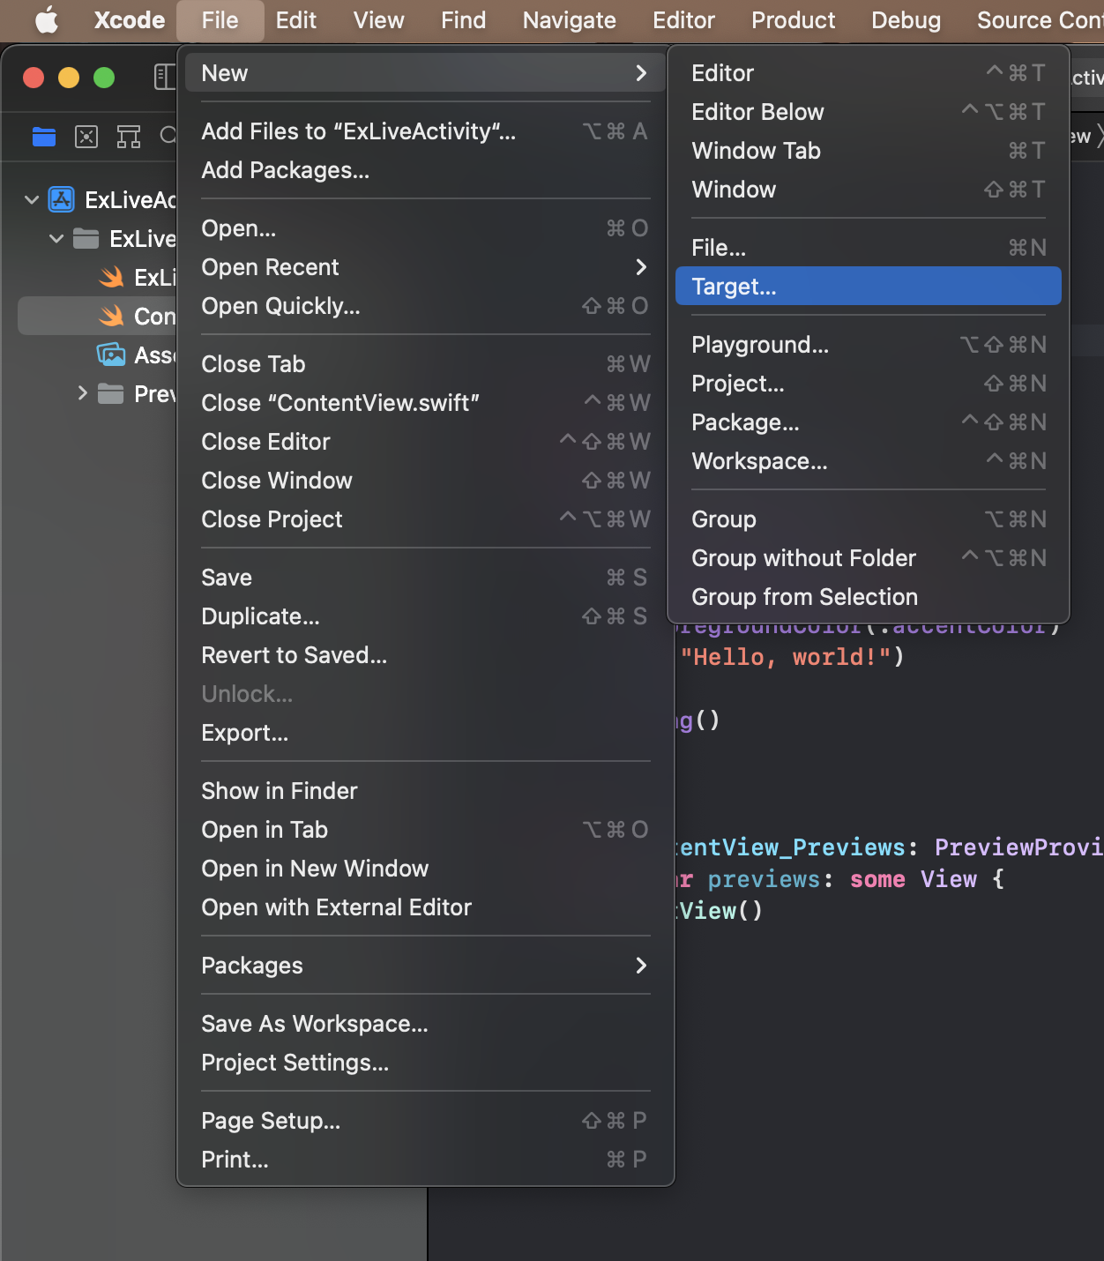Open the Symbol navigator icon
The width and height of the screenshot is (1104, 1261).
tap(129, 137)
